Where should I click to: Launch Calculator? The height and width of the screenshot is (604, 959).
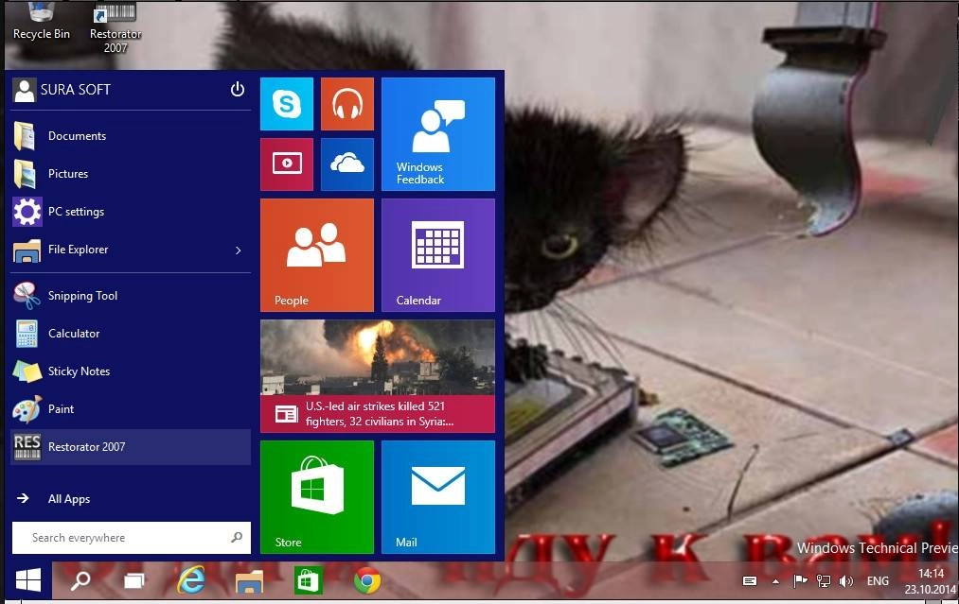[x=131, y=334]
